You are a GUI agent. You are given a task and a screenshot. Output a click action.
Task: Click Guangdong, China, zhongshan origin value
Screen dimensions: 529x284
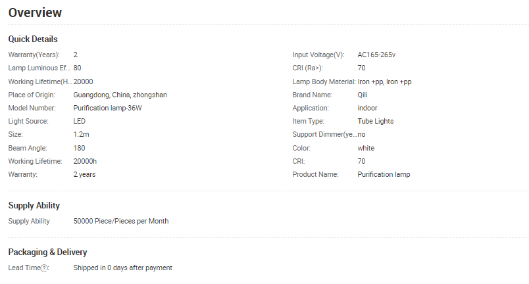click(x=120, y=95)
